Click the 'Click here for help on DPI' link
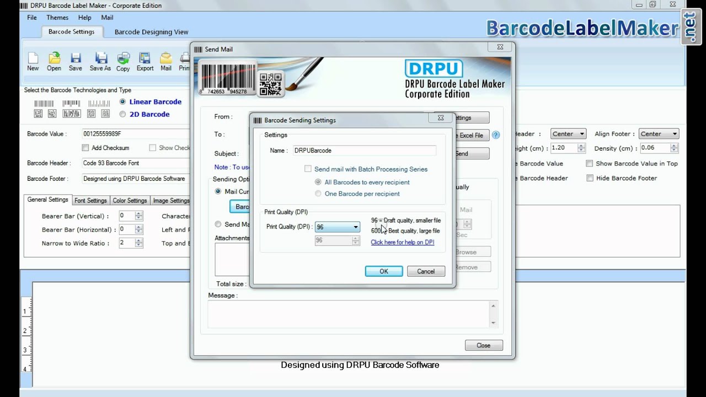Image resolution: width=706 pixels, height=397 pixels. [x=402, y=242]
